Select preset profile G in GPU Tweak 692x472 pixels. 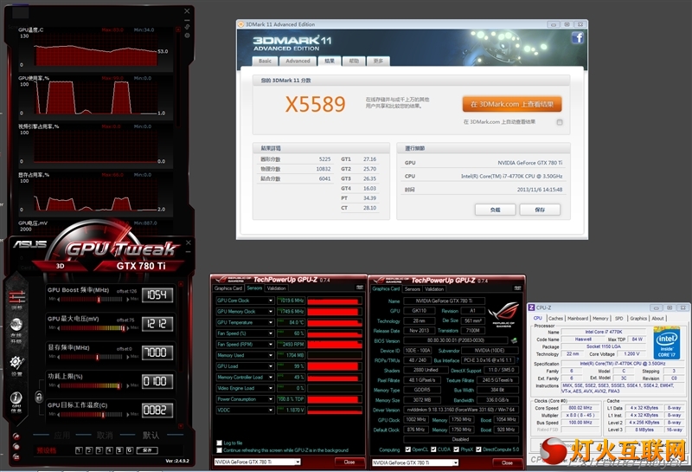point(129,449)
